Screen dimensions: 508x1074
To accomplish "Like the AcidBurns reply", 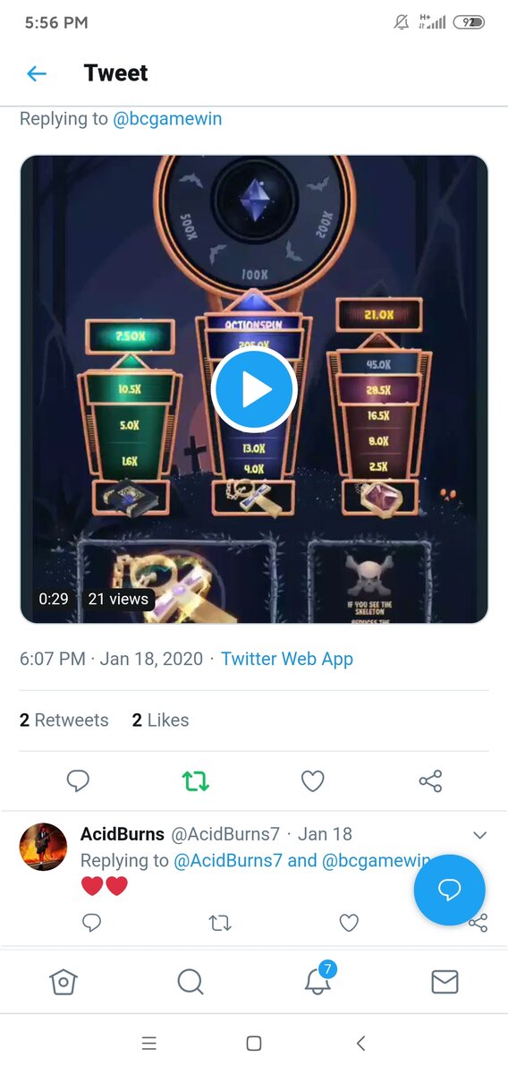I will tap(349, 923).
